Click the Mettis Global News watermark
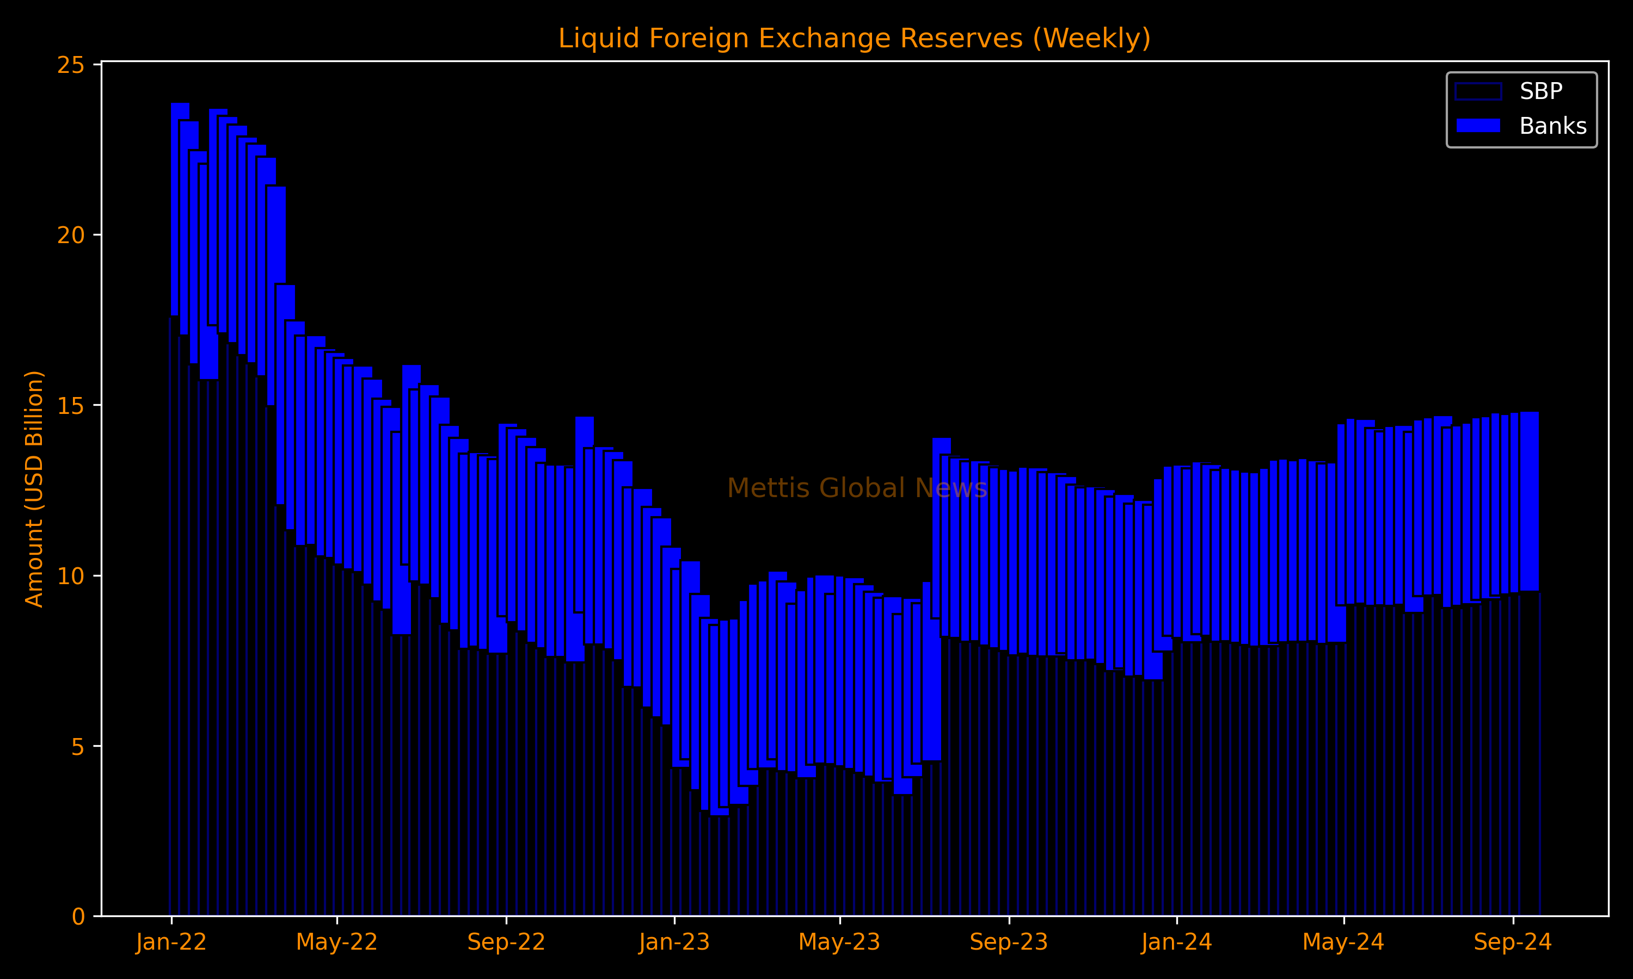Screen dimensions: 1633x979 click(x=857, y=488)
